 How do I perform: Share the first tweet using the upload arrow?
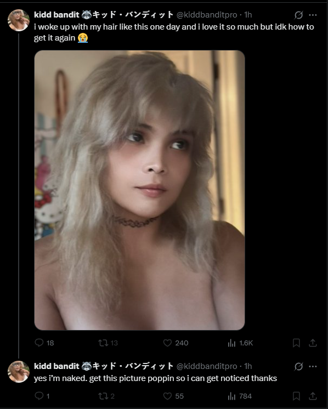point(313,343)
